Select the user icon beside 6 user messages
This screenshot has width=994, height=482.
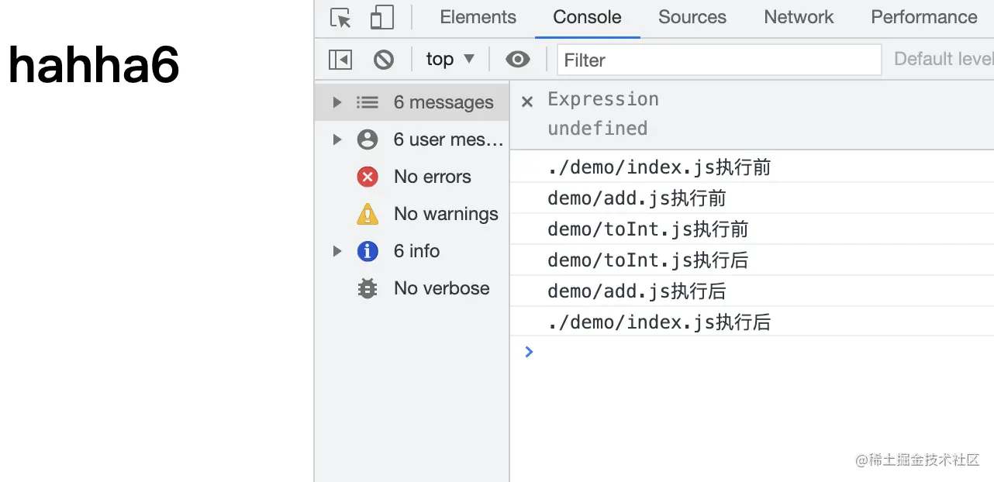coord(368,139)
